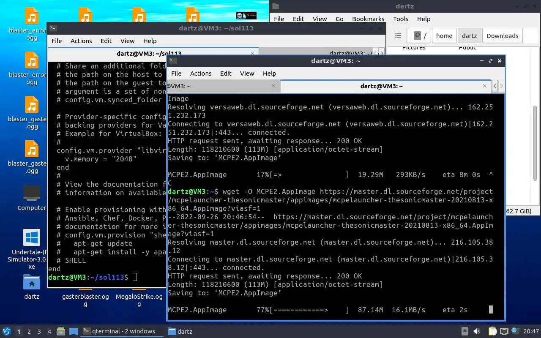Open the clipboard manager tray icon
Image resolution: width=541 pixels, height=338 pixels.
(492, 331)
